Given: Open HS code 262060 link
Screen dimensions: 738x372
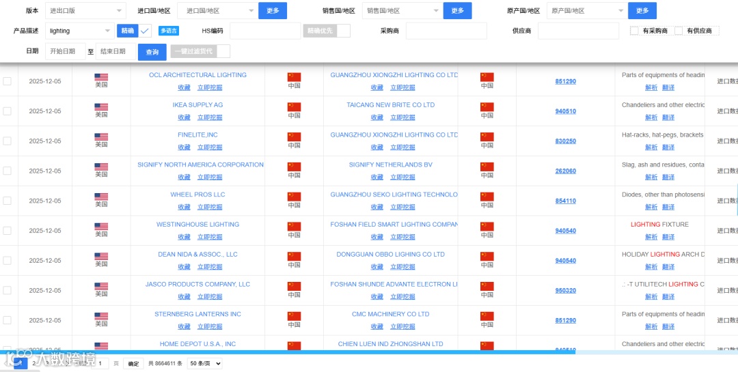Looking at the screenshot, I should point(566,171).
